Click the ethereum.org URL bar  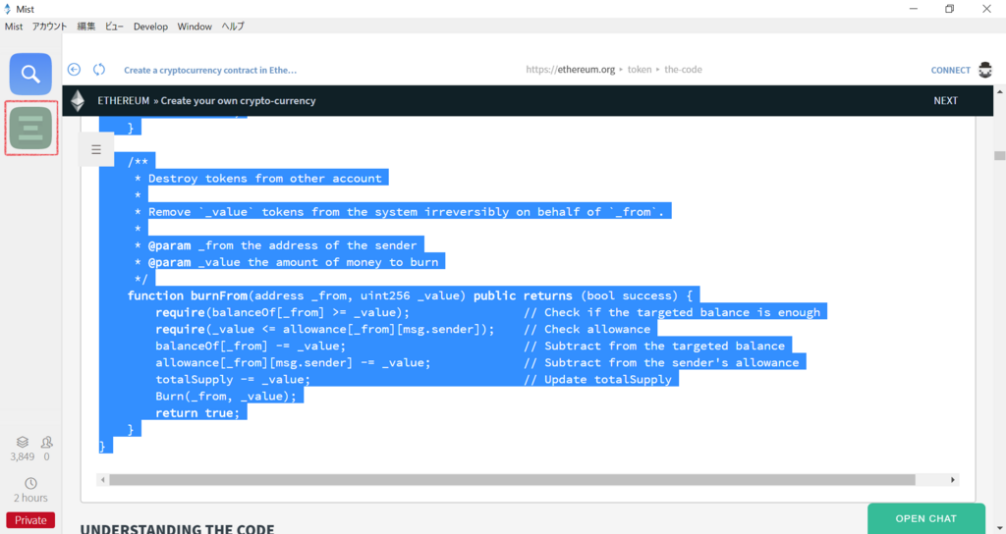coord(614,70)
